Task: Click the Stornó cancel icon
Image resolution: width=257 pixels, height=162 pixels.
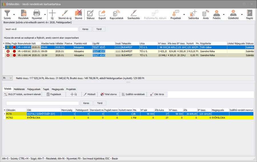Action: point(78,14)
